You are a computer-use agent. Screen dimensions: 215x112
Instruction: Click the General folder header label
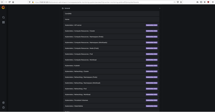(x=67, y=8)
